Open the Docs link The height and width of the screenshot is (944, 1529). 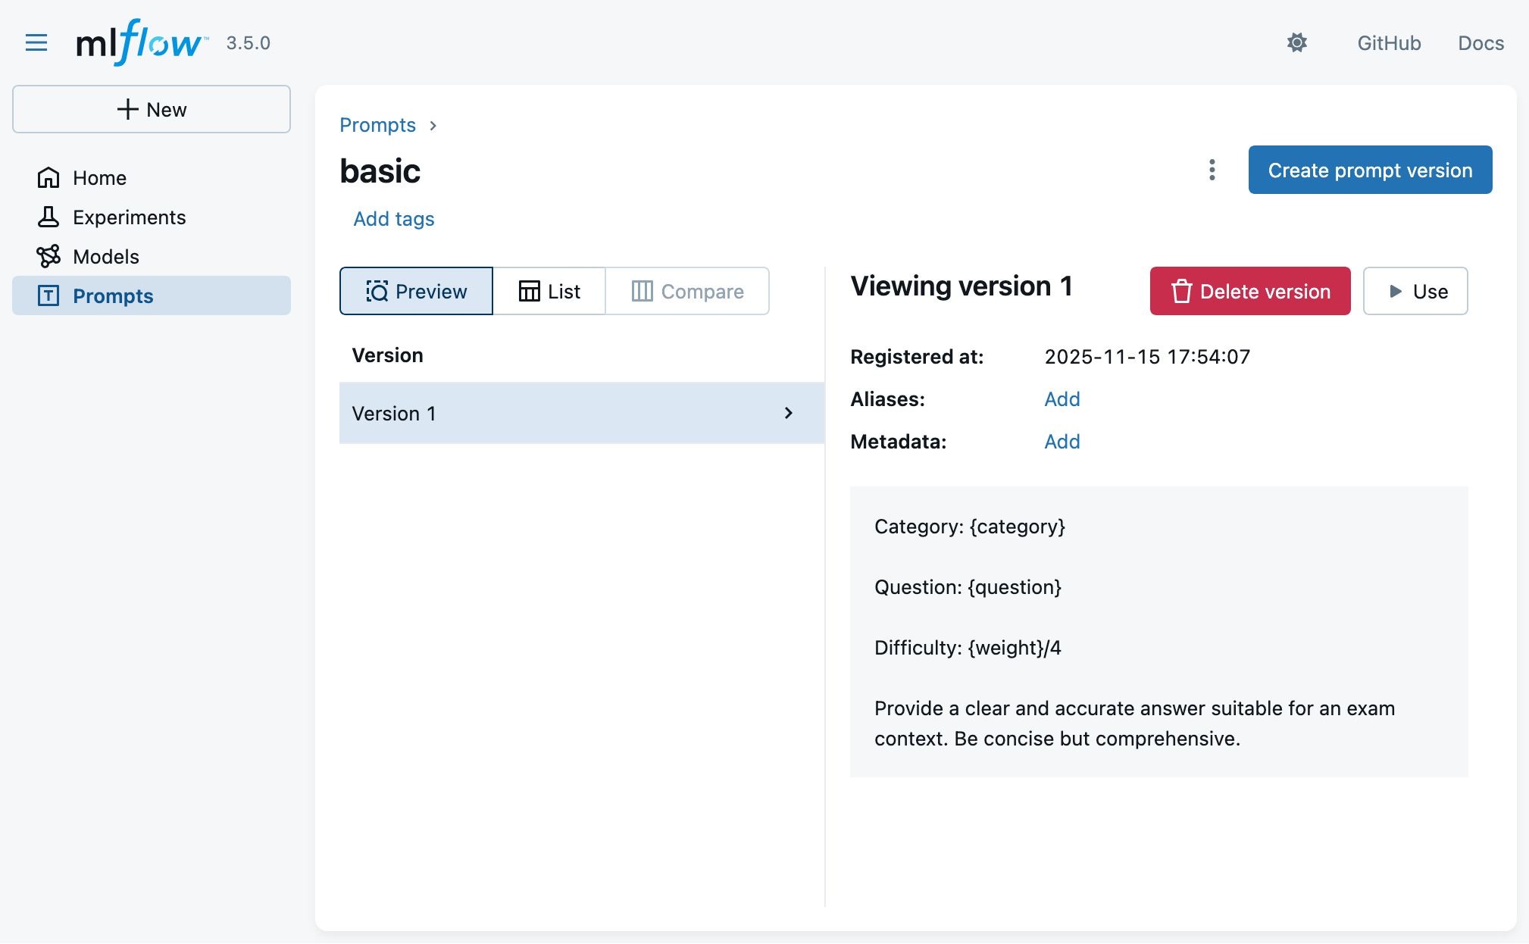click(x=1481, y=43)
